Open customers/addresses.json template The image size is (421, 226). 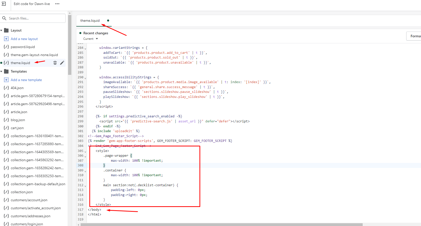pos(31,216)
